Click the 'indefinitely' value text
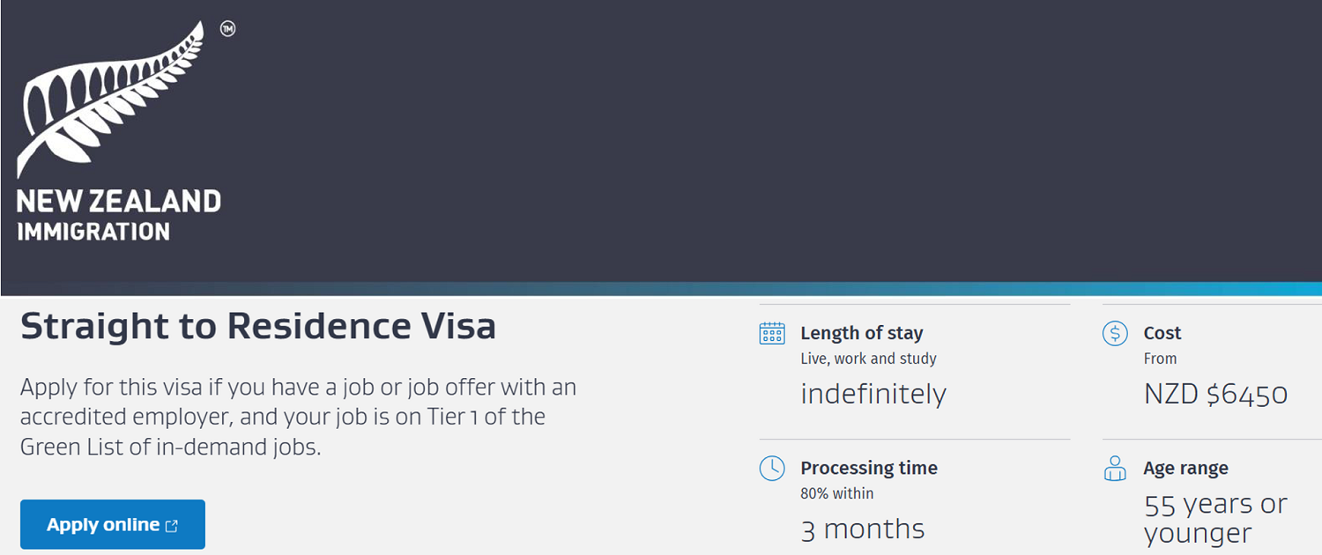Image resolution: width=1322 pixels, height=555 pixels. (x=873, y=393)
